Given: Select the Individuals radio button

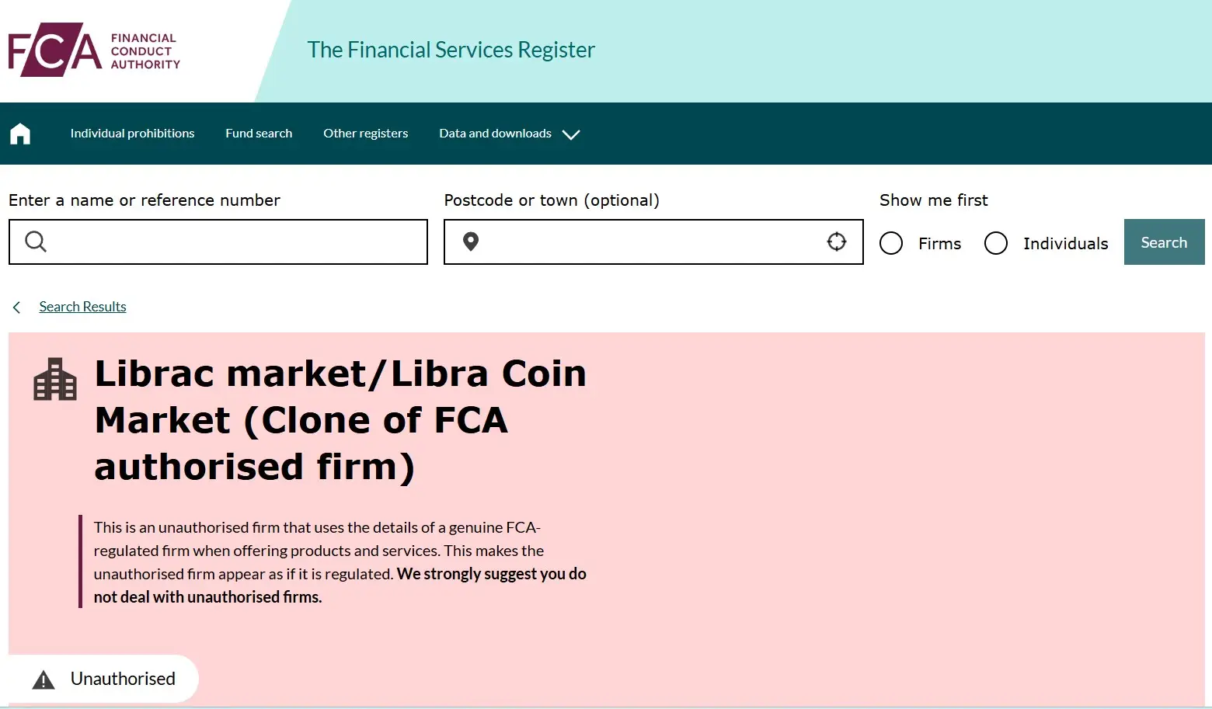Looking at the screenshot, I should (x=995, y=243).
